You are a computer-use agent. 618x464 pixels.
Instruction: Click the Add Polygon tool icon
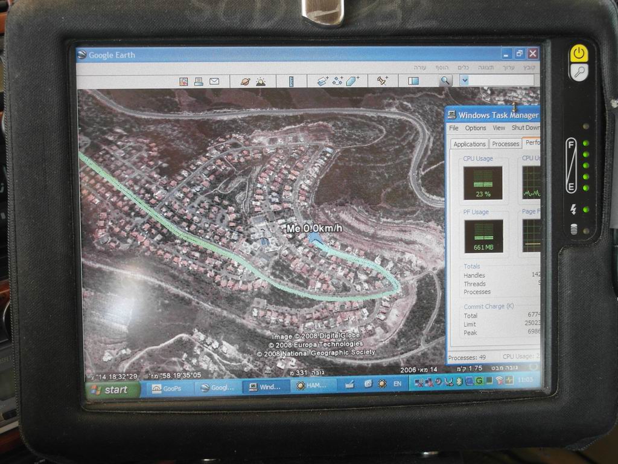click(353, 81)
